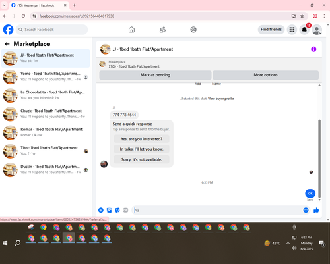Choose a GIF icon
Screen dimensions: 330x264
click(x=125, y=210)
